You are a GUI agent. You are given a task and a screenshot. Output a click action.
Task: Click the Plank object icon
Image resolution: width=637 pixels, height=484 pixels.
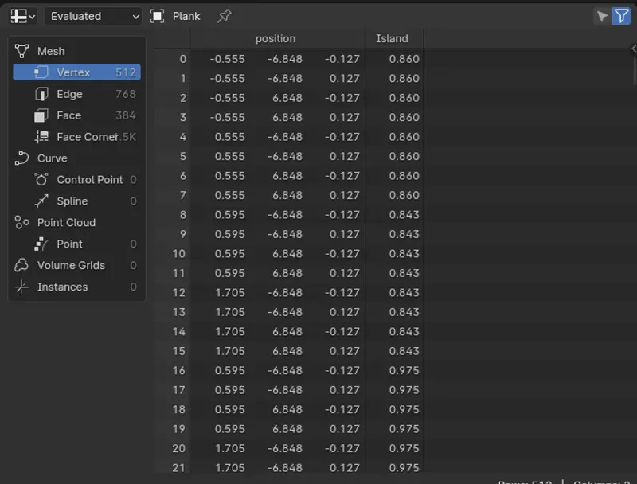coord(158,16)
